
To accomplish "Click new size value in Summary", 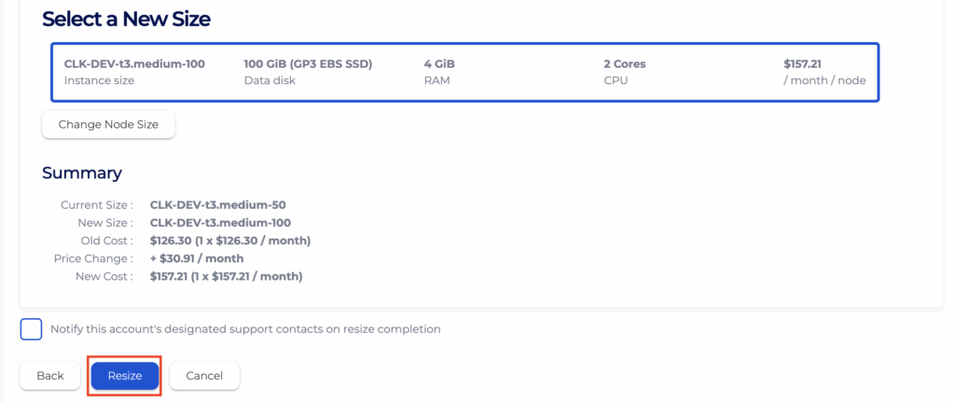I will pyautogui.click(x=220, y=223).
